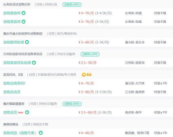The width and height of the screenshot is (173, 137).
Task: Open company page 康微保健品
Action: (11, 124)
